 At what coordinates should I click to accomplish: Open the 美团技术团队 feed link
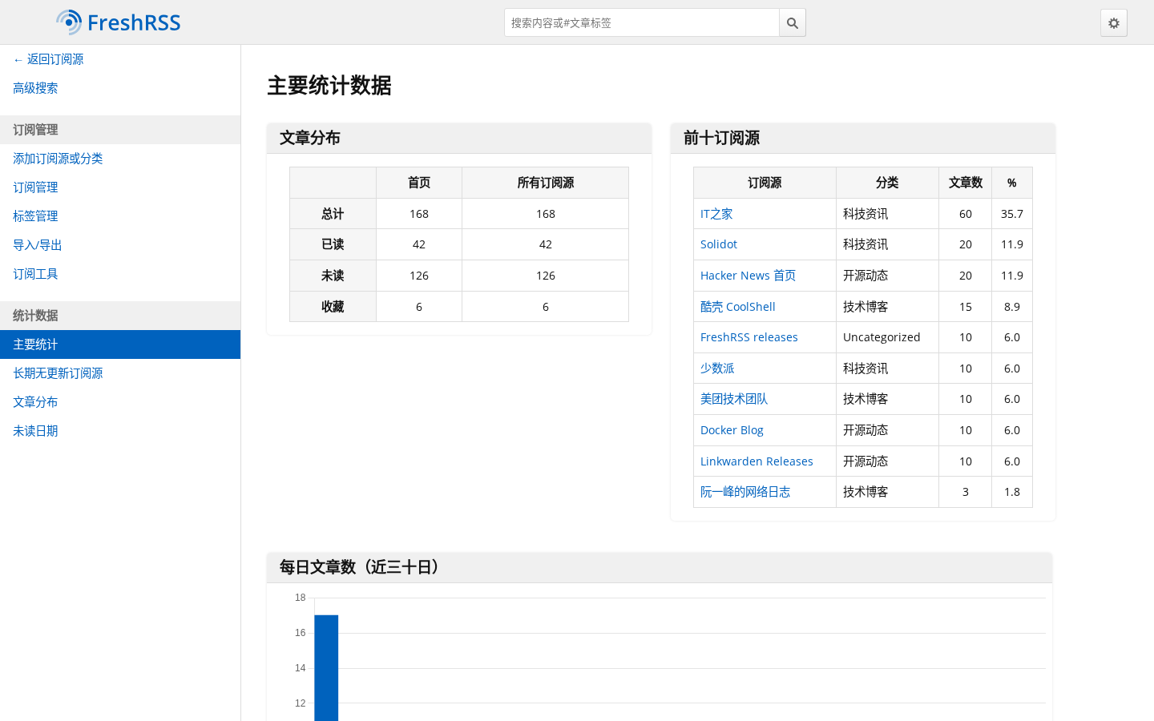tap(734, 399)
